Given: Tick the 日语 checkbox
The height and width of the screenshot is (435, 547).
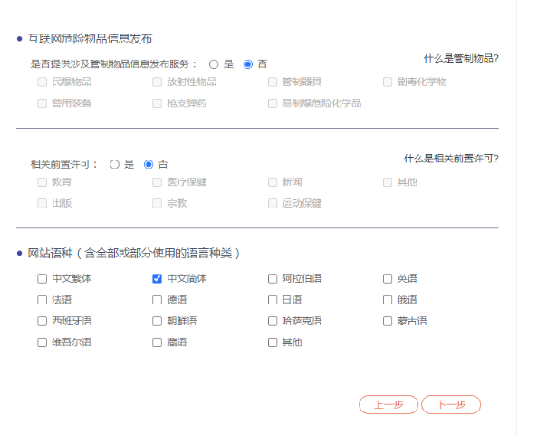Looking at the screenshot, I should (x=273, y=300).
